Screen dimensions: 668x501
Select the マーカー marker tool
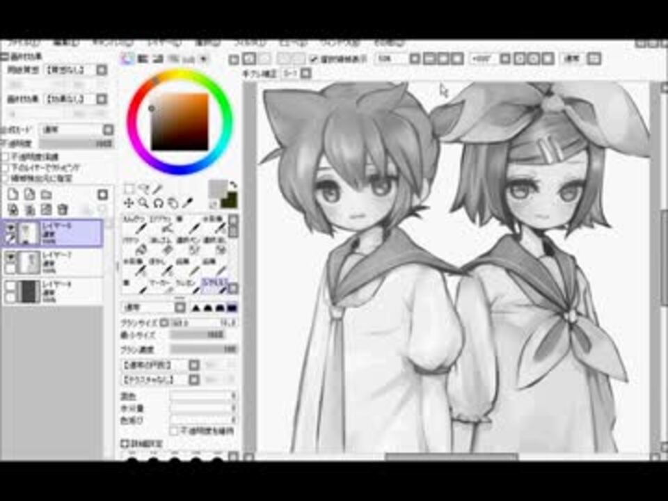coord(161,287)
